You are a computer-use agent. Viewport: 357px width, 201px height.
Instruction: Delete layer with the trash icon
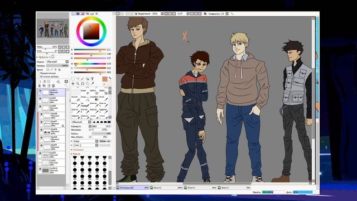54,86
